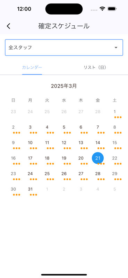Tap the orange event dots under 10
Viewport: 128px width, 278px height.
[x=33, y=148]
